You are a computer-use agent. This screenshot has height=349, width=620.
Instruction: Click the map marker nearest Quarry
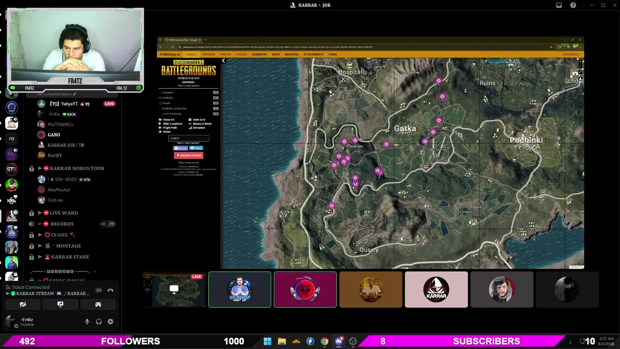pos(332,206)
